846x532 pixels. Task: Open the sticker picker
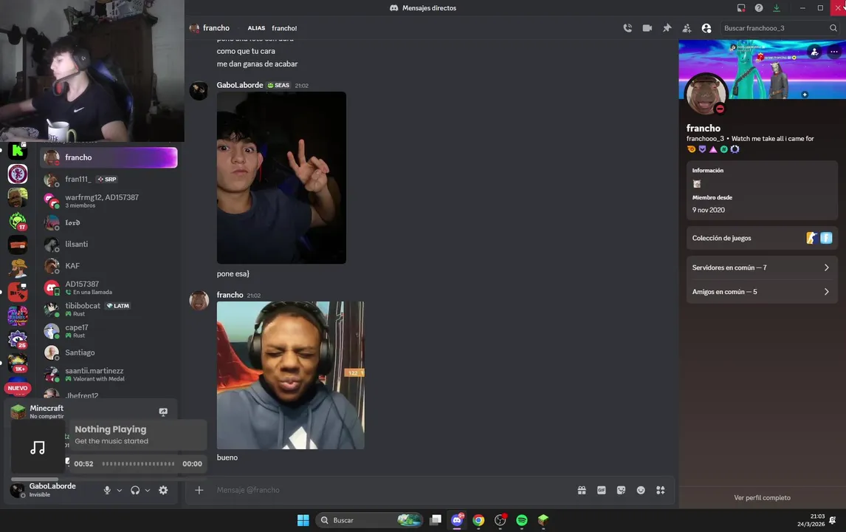tap(621, 490)
